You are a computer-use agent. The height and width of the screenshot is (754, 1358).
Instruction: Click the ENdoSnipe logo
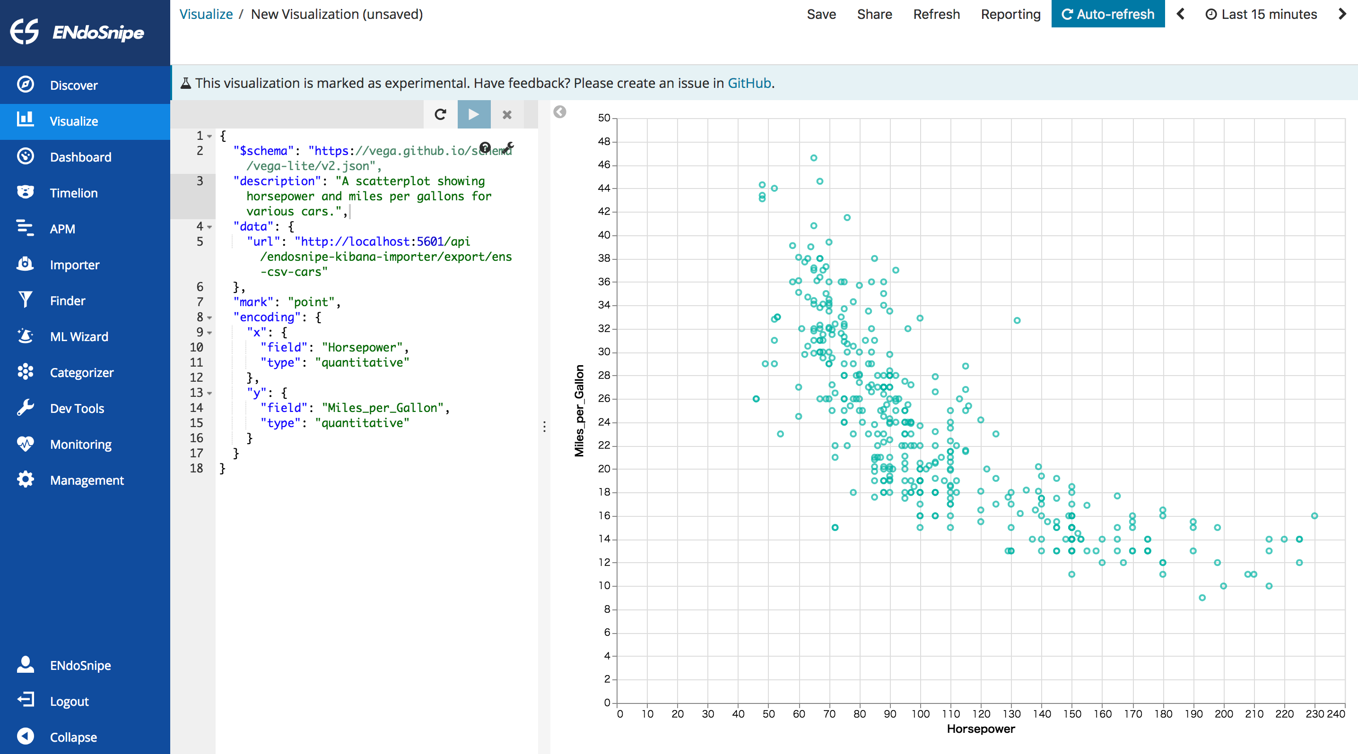pyautogui.click(x=77, y=32)
